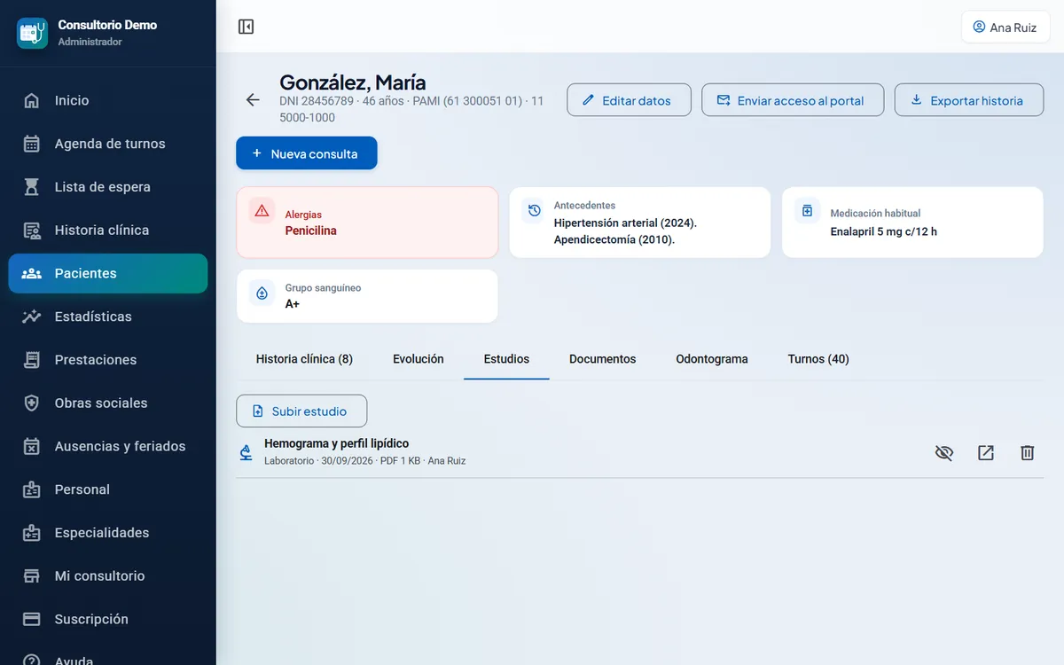Click the Alergias Penicilina card
This screenshot has height=665, width=1064.
pos(367,223)
